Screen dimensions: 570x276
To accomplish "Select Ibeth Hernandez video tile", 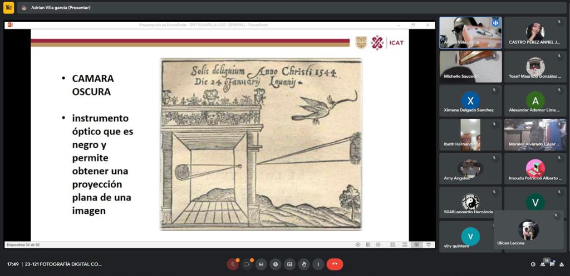I will click(x=470, y=134).
